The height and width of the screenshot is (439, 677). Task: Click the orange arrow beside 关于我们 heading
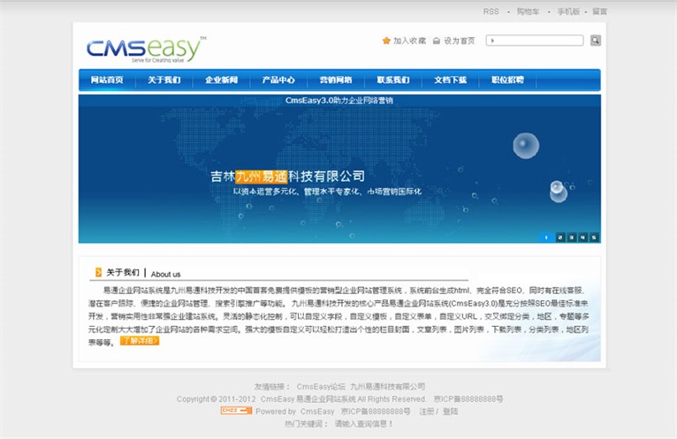[x=98, y=272]
